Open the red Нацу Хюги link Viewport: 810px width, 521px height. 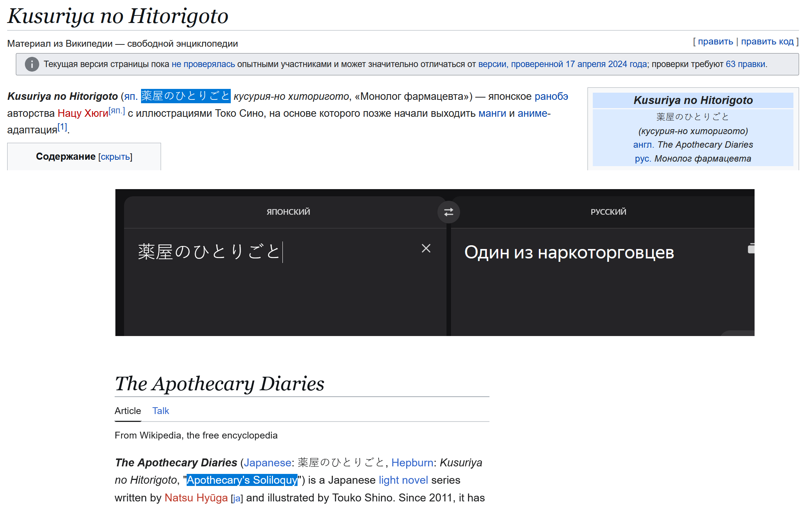[83, 113]
